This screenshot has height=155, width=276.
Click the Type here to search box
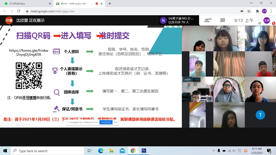coord(47,151)
